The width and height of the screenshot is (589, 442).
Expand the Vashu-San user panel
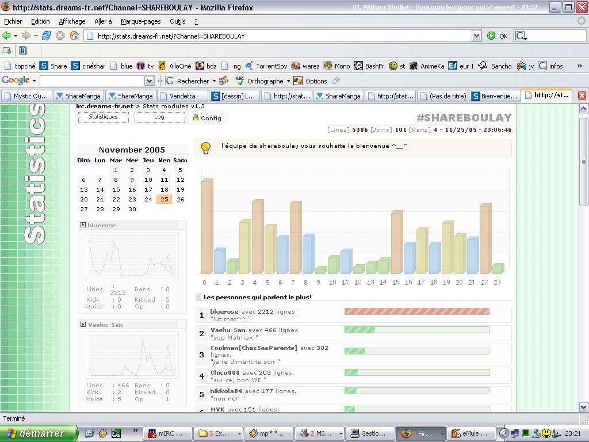(x=83, y=325)
